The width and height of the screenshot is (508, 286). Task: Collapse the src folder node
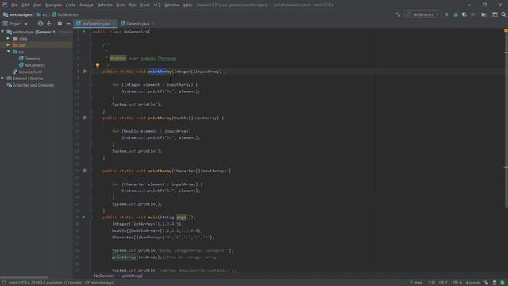(x=8, y=52)
